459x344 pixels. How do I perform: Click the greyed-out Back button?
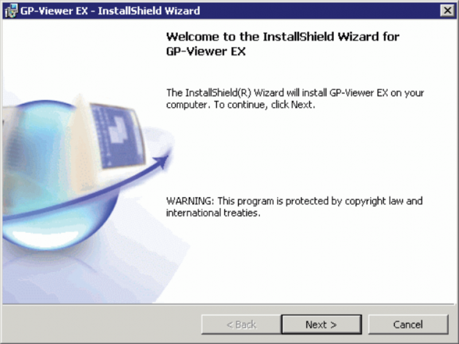click(241, 325)
